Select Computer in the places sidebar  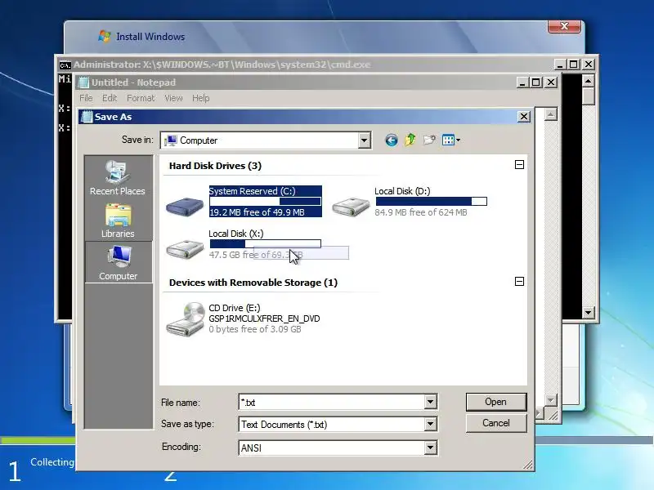coord(119,262)
